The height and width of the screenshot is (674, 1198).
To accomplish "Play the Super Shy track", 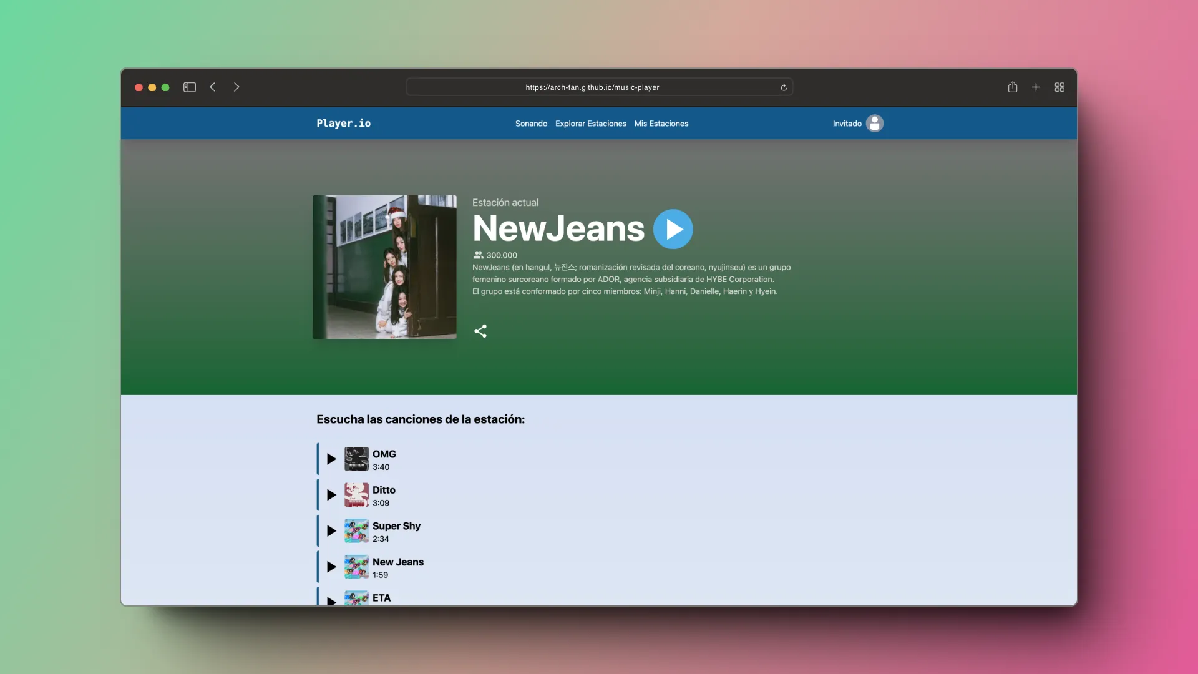I will pos(331,531).
